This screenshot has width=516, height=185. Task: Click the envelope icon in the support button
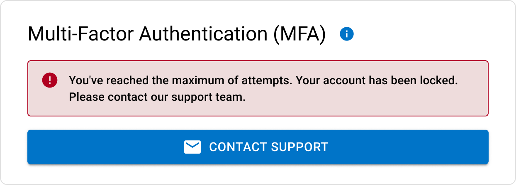[192, 147]
